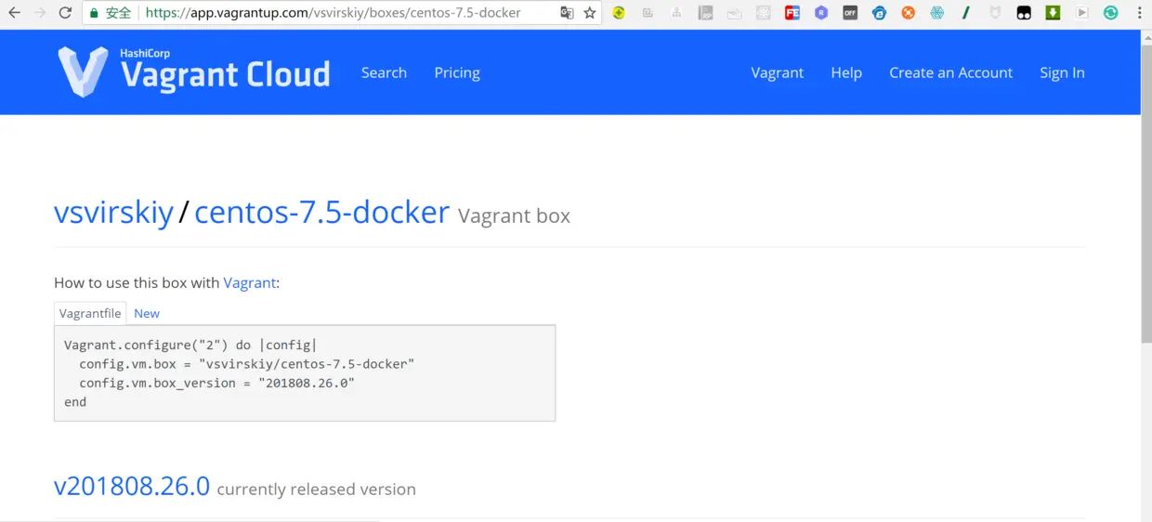Bookmark this page with the star icon
Image resolution: width=1152 pixels, height=522 pixels.
[x=589, y=13]
